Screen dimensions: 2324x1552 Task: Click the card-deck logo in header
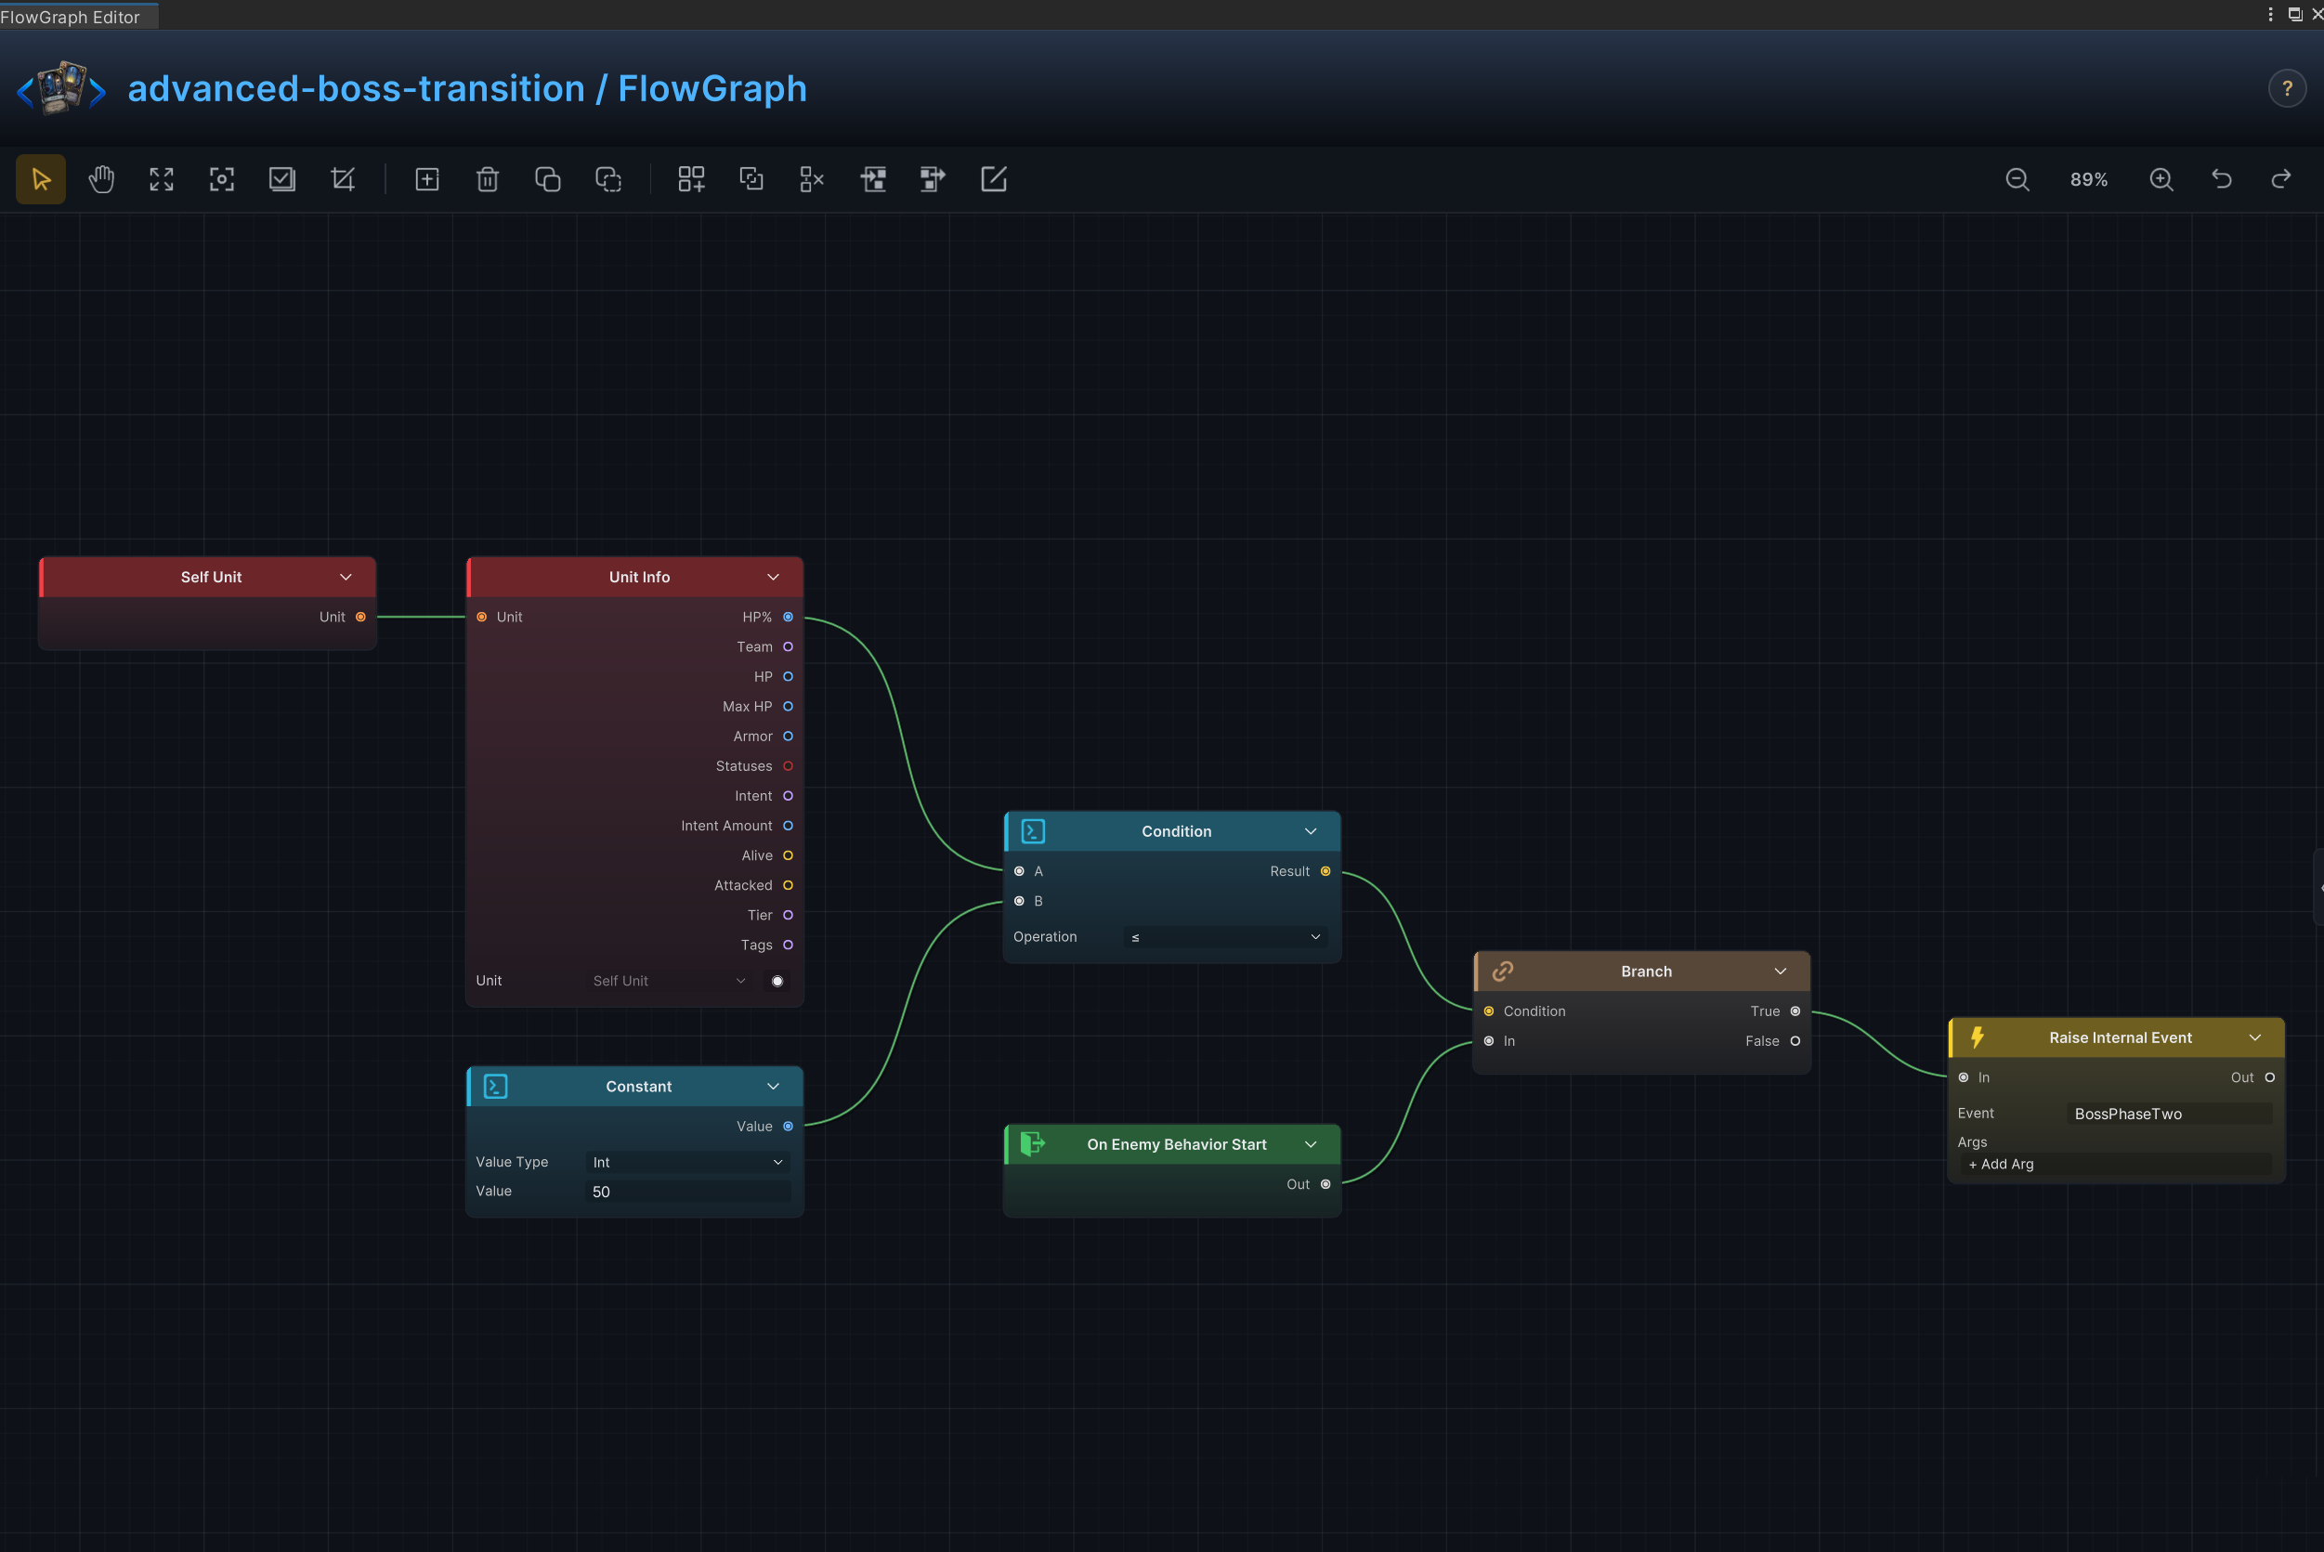61,88
